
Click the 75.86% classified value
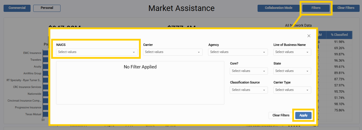click(339, 110)
